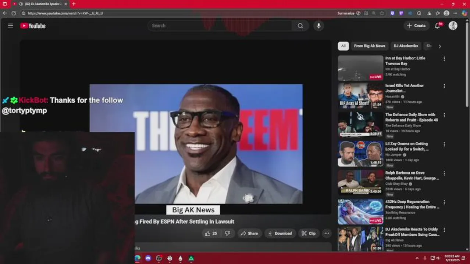Dislike the video with thumbs down

coord(228,234)
